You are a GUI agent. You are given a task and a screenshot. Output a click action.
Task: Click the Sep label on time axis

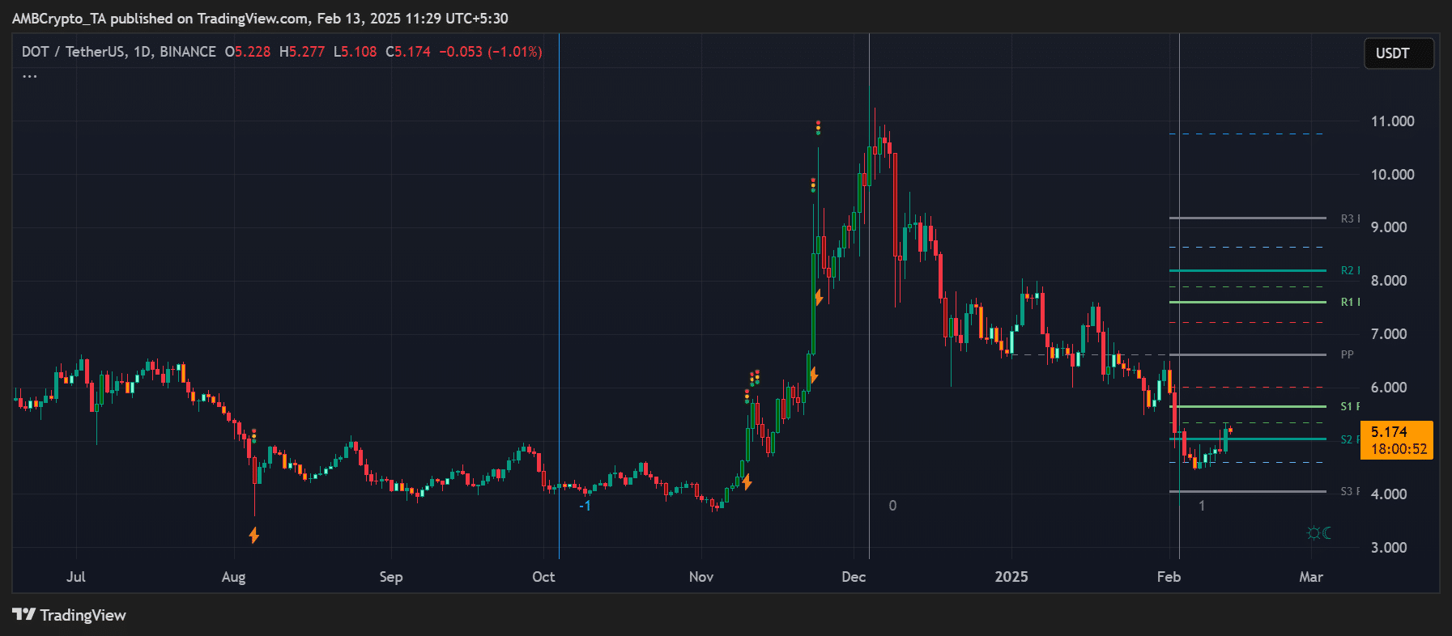(391, 577)
